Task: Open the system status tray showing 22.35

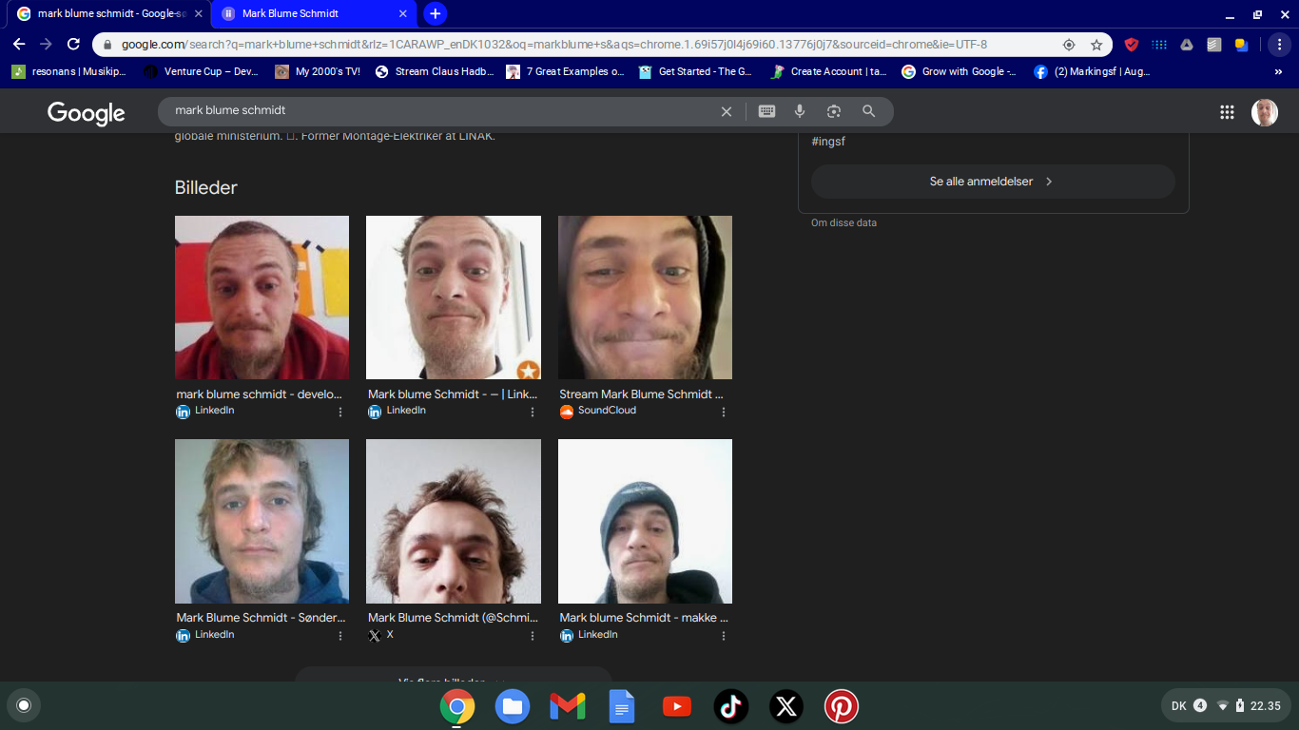Action: click(1227, 706)
